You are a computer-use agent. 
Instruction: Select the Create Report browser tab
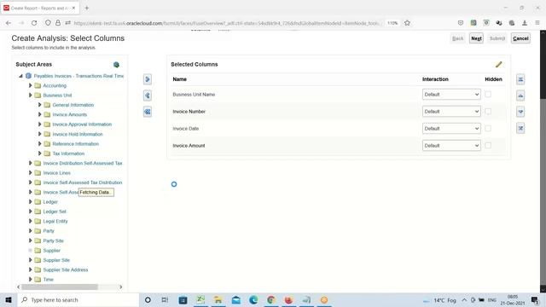pos(40,8)
